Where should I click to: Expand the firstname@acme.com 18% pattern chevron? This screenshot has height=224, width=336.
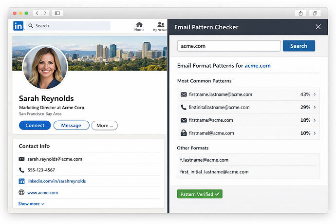315,120
